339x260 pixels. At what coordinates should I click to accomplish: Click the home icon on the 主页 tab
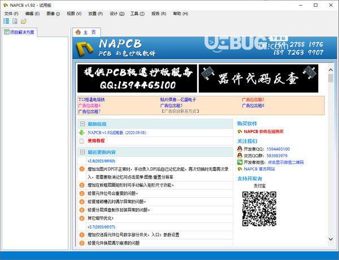point(78,32)
